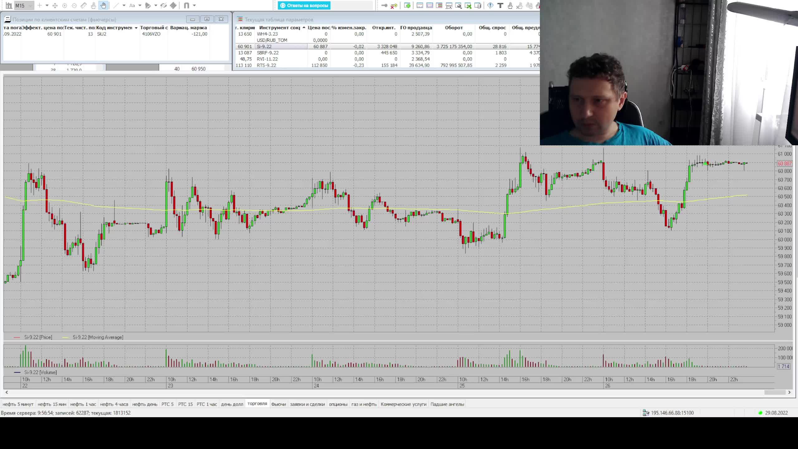Screen dimensions: 798x449
Task: Toggle the magnet snap icon
Action: pos(186,5)
